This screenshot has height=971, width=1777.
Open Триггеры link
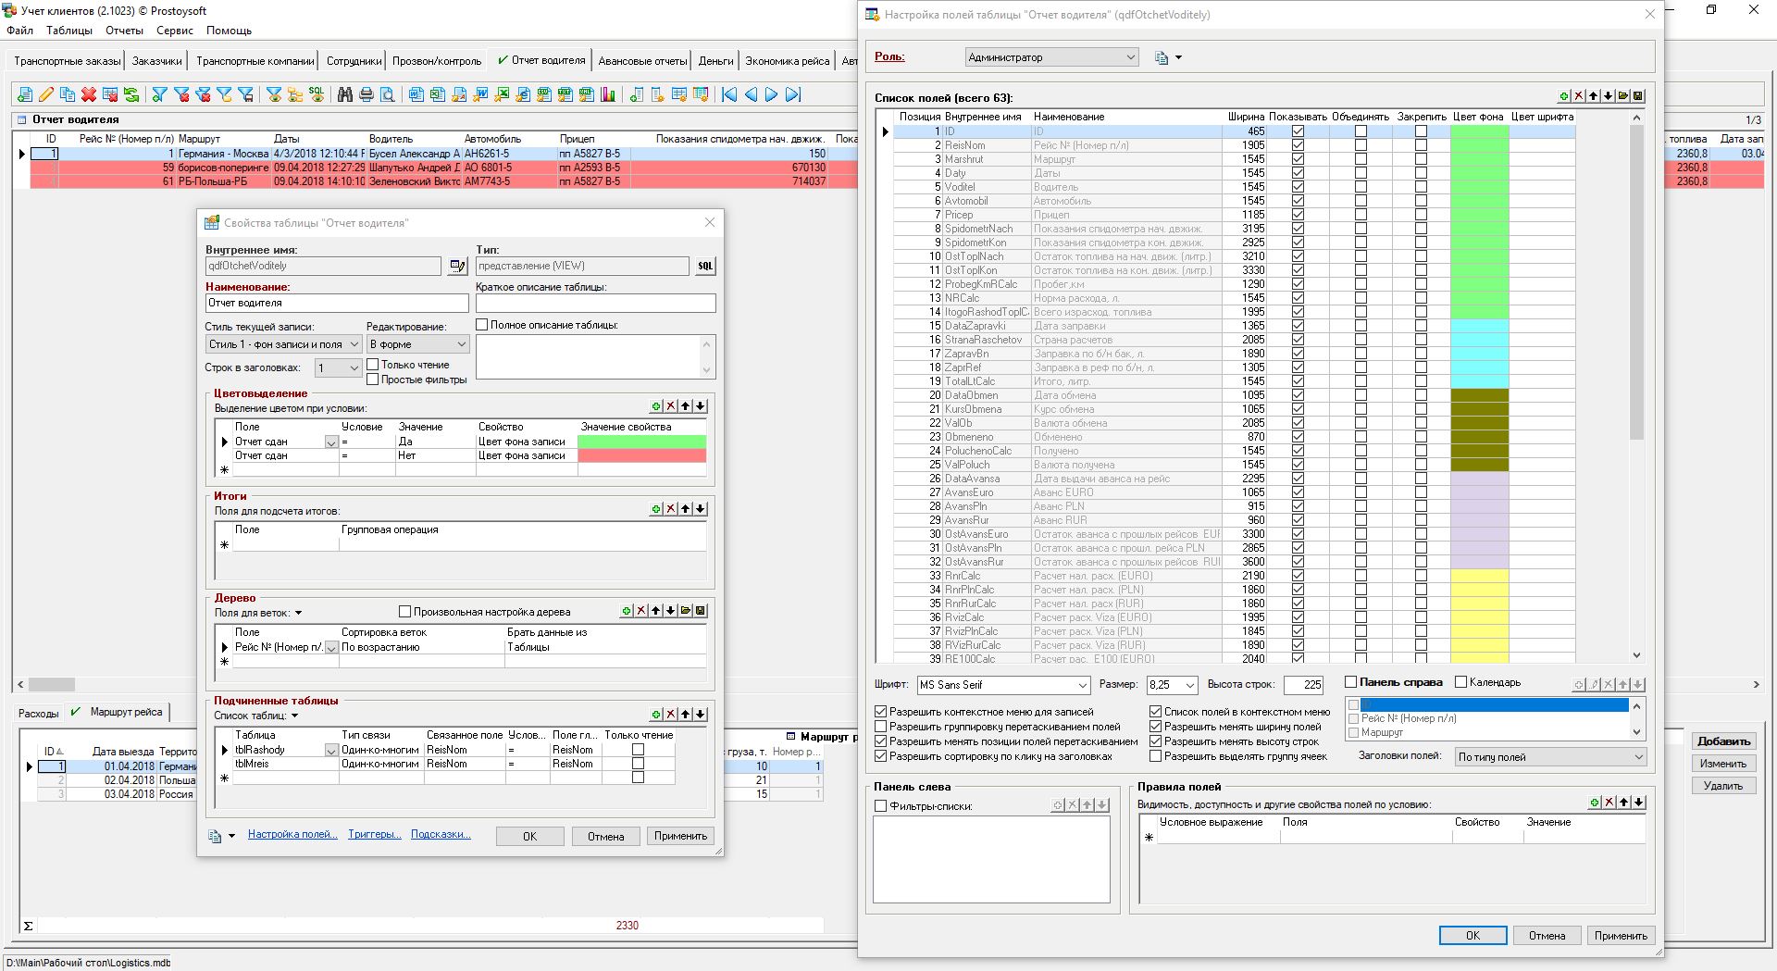375,834
